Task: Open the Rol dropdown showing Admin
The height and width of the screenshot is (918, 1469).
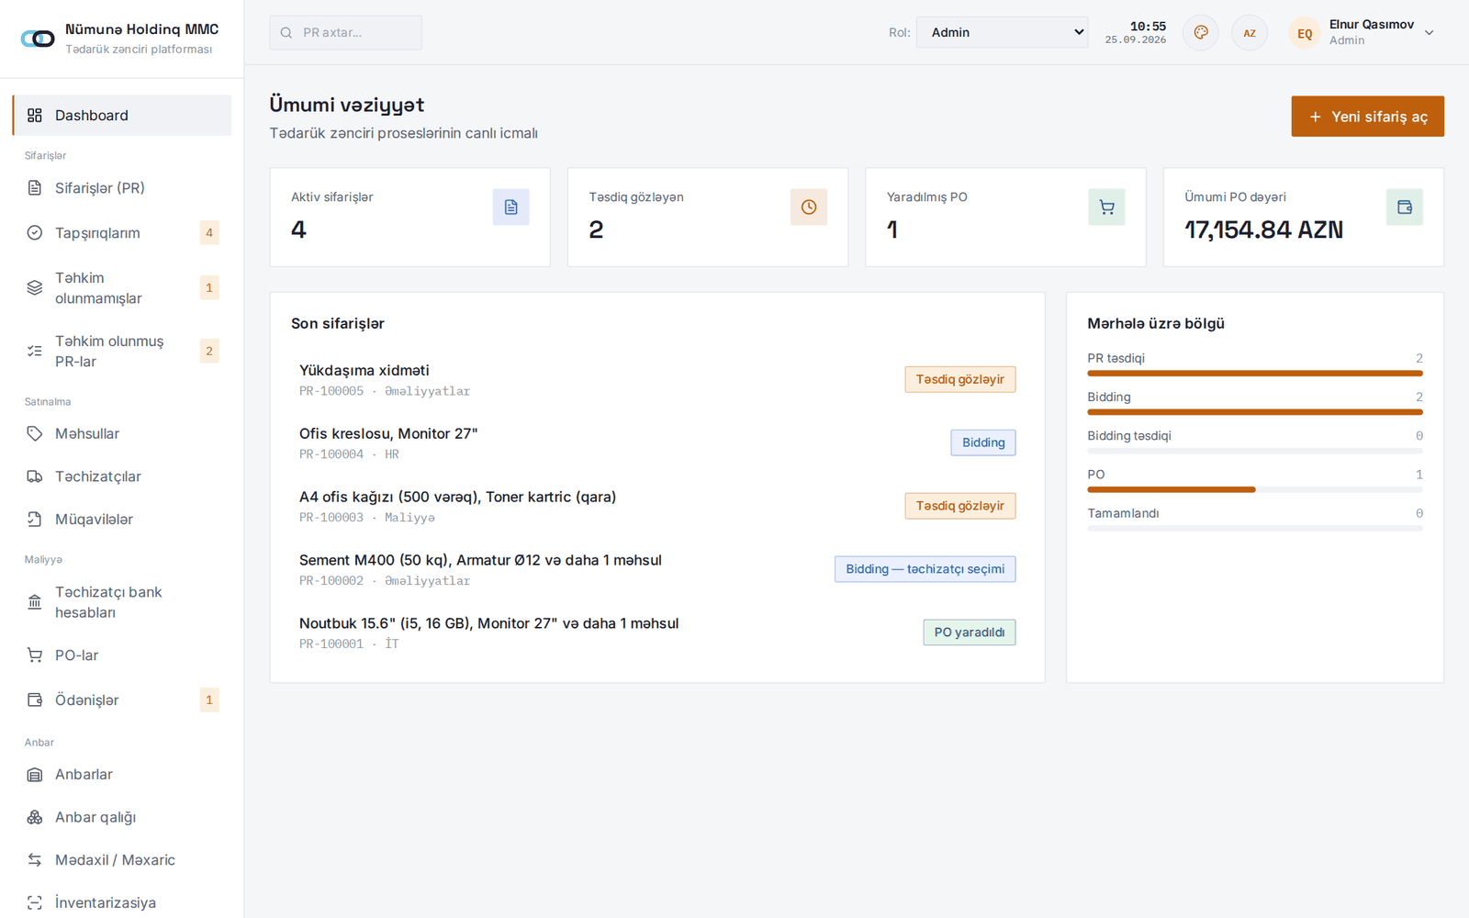Action: coord(1002,32)
